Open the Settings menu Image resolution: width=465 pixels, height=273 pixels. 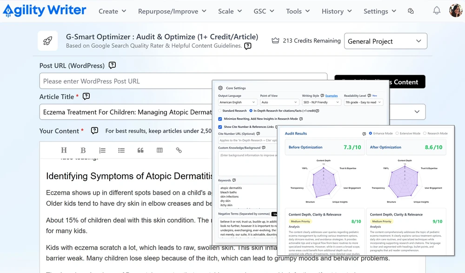(379, 11)
